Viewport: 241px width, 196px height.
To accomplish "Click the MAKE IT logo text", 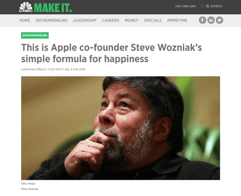I will pyautogui.click(x=53, y=7).
